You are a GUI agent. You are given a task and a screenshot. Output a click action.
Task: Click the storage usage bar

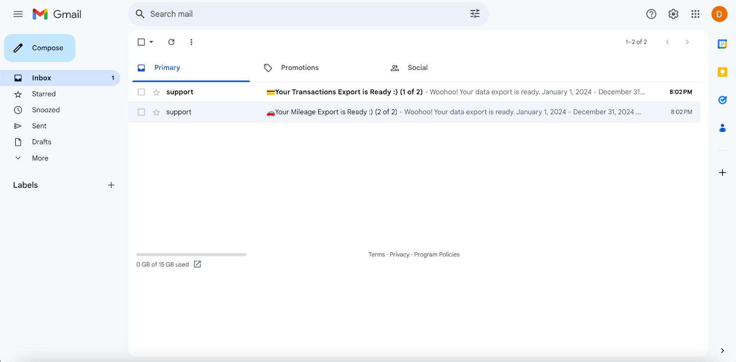coord(191,255)
